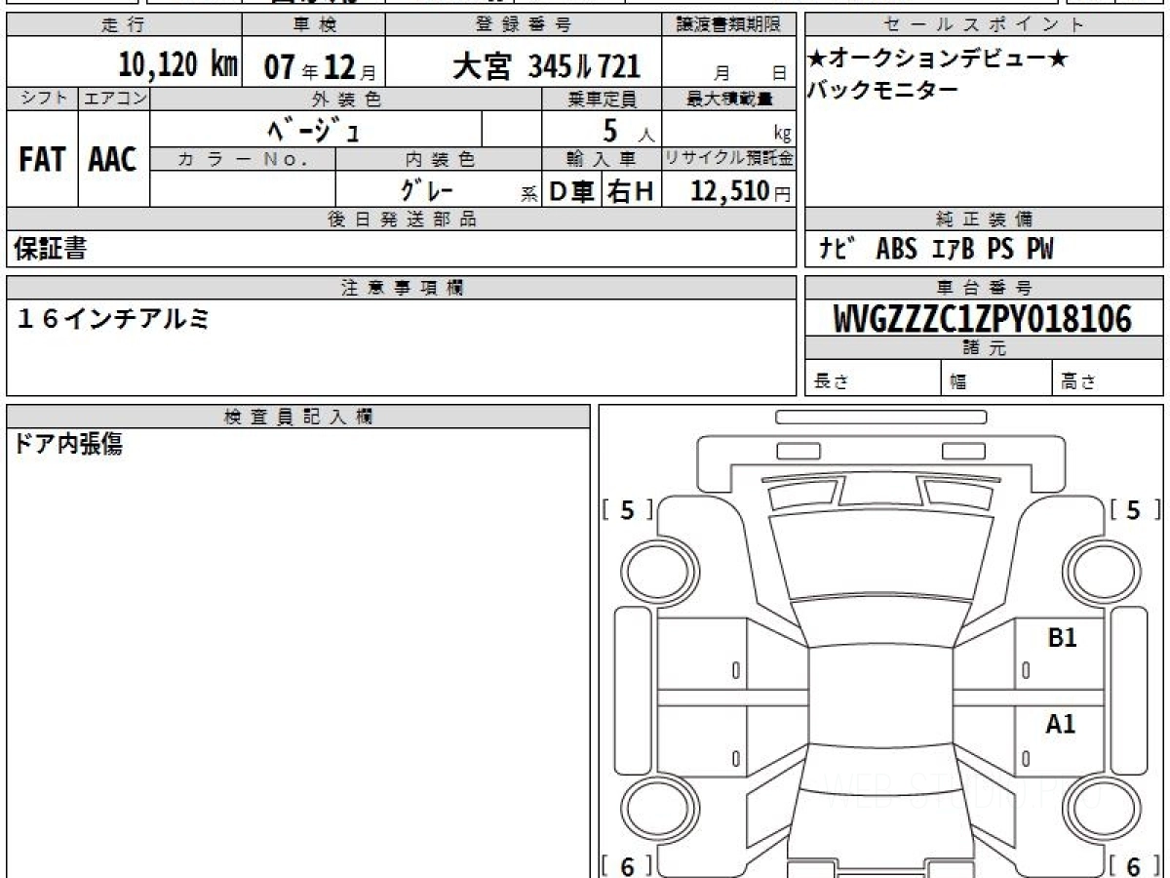The image size is (1170, 878).
Task: Click the interior color グレー
Action: coord(426,188)
